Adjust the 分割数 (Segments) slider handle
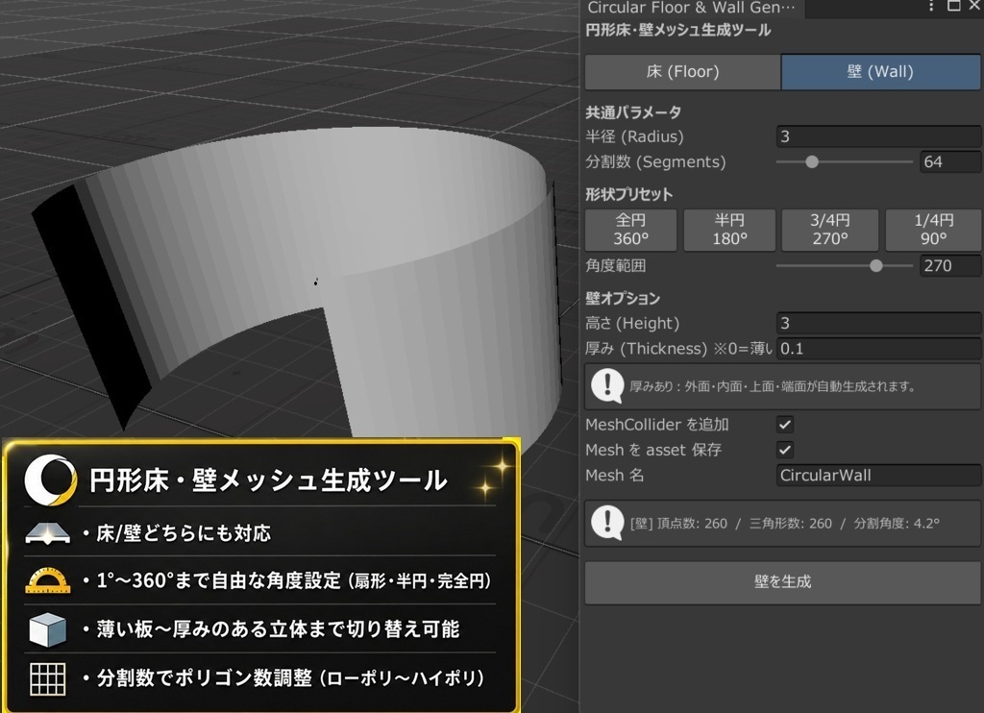Viewport: 984px width, 713px height. (x=812, y=162)
